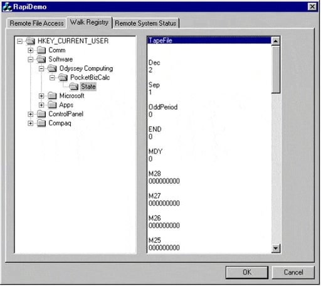This screenshot has height=286, width=321.
Task: Click the Apps folder icon
Action: click(x=52, y=105)
